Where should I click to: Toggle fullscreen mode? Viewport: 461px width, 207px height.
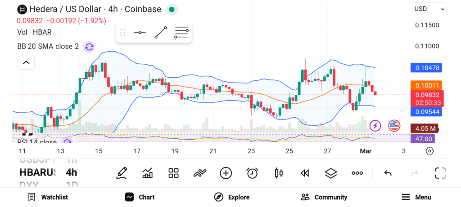440,173
